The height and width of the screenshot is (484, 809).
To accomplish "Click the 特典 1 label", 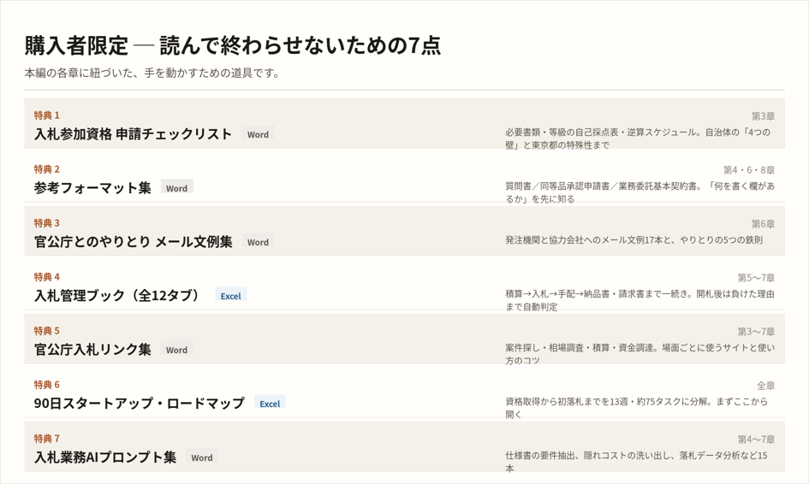I will click(x=47, y=115).
